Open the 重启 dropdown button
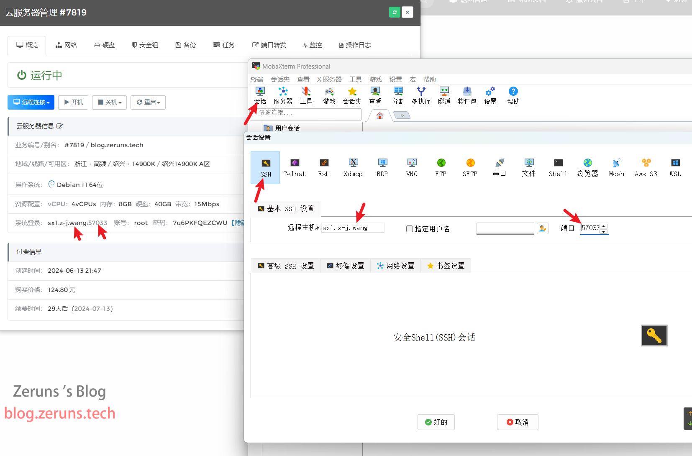Screen dimensions: 692x456 [148, 102]
